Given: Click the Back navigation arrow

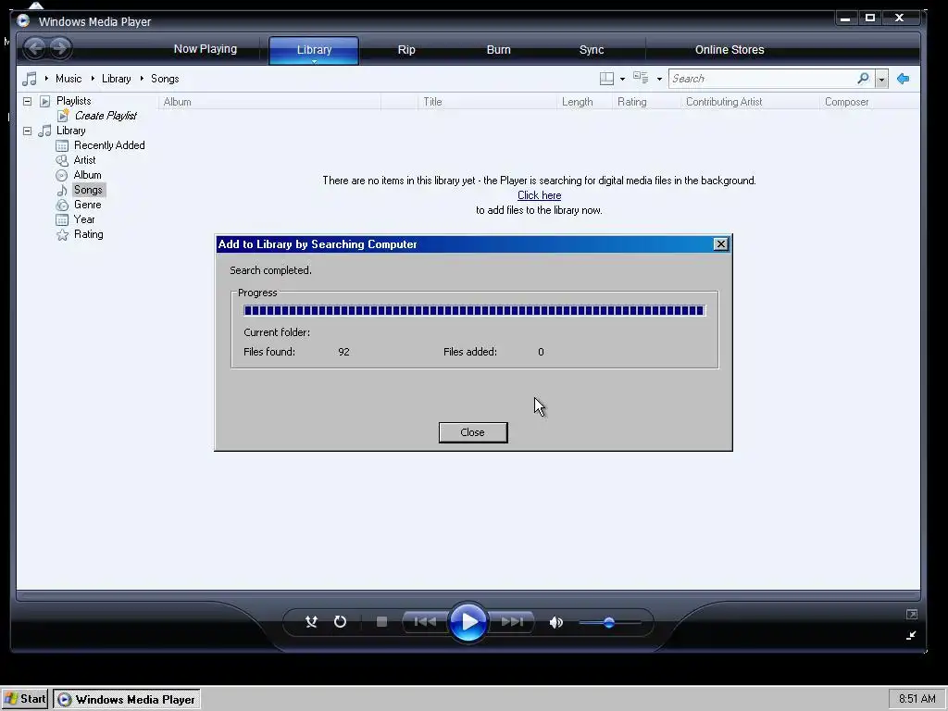Looking at the screenshot, I should [x=35, y=48].
